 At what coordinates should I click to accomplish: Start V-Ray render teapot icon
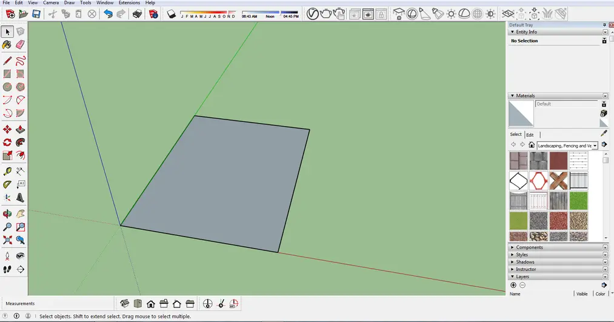(325, 14)
